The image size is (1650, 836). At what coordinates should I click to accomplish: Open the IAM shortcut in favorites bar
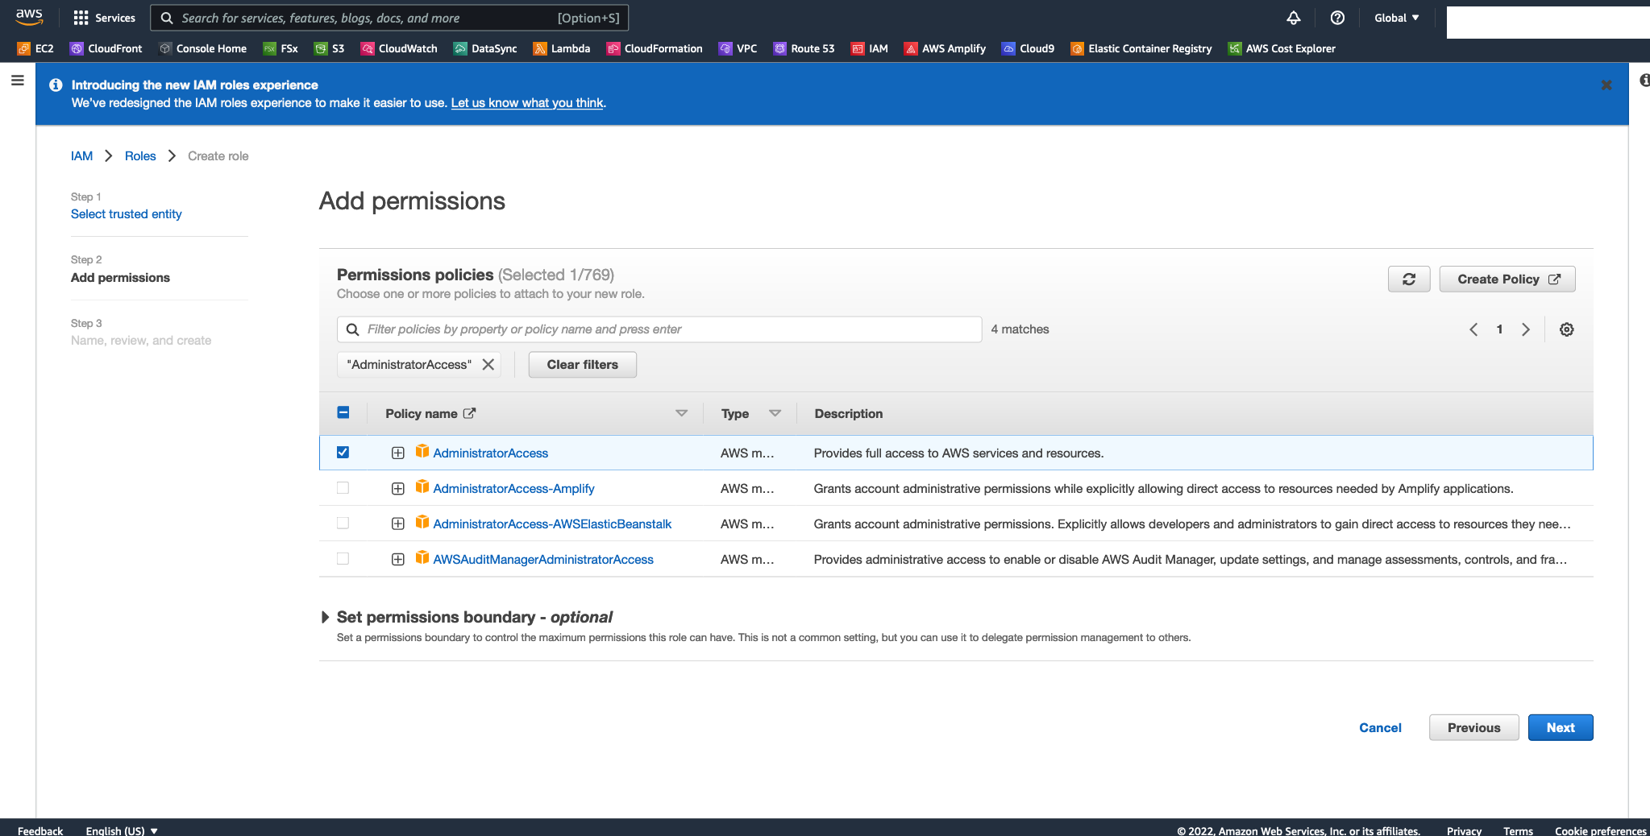(870, 48)
